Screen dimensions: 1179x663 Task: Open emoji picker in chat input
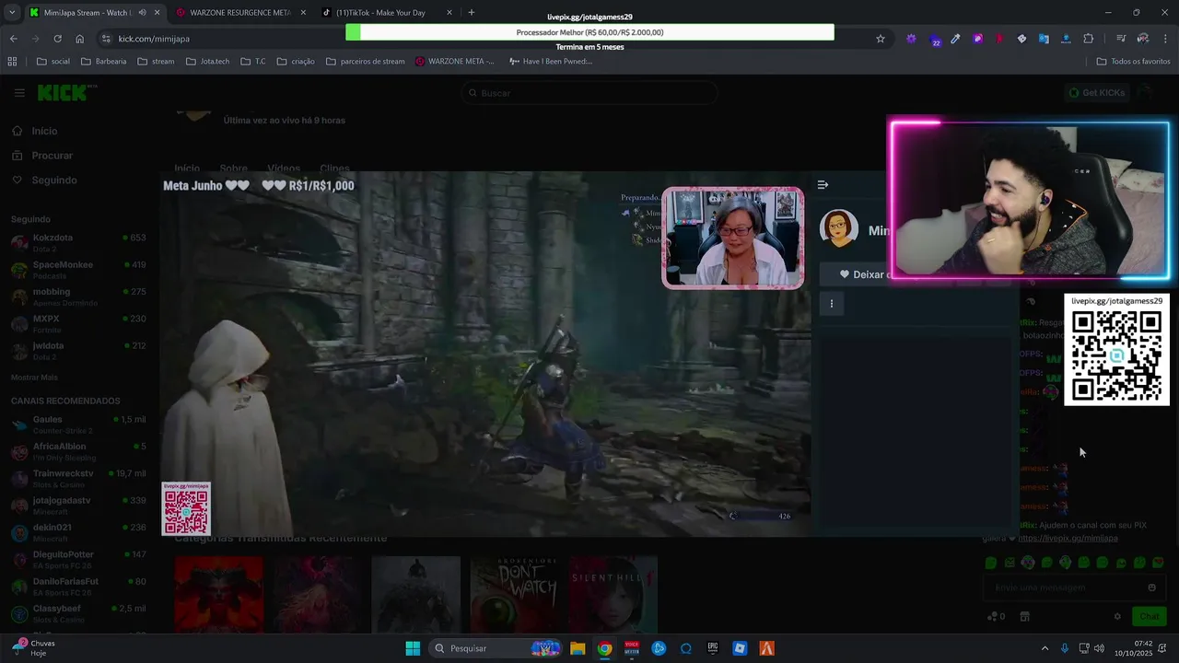(1151, 587)
